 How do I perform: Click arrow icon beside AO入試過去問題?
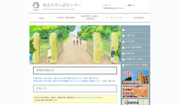coord(123,48)
